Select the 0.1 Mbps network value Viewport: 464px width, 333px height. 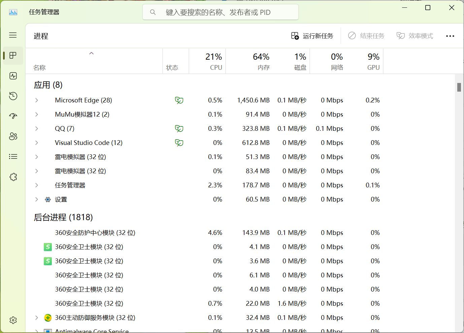(x=329, y=129)
